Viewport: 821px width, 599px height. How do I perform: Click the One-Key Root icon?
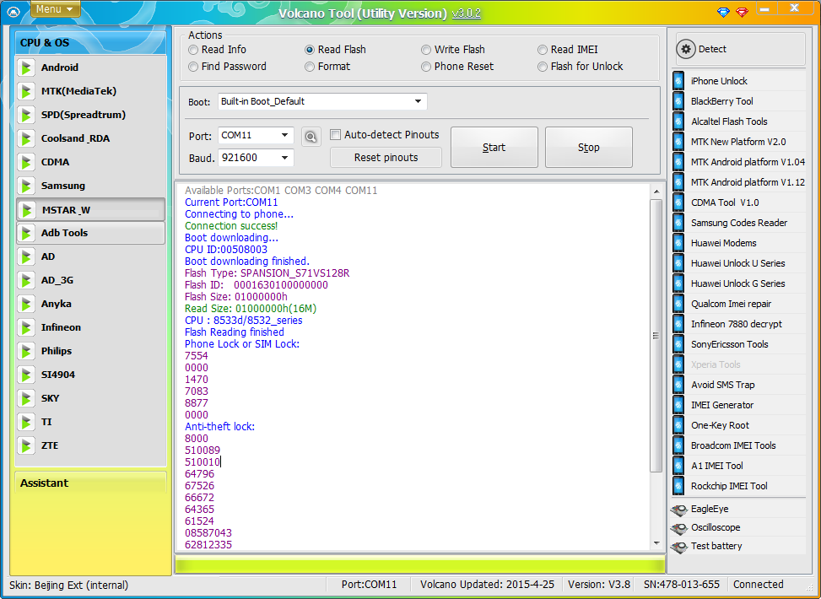pos(678,425)
